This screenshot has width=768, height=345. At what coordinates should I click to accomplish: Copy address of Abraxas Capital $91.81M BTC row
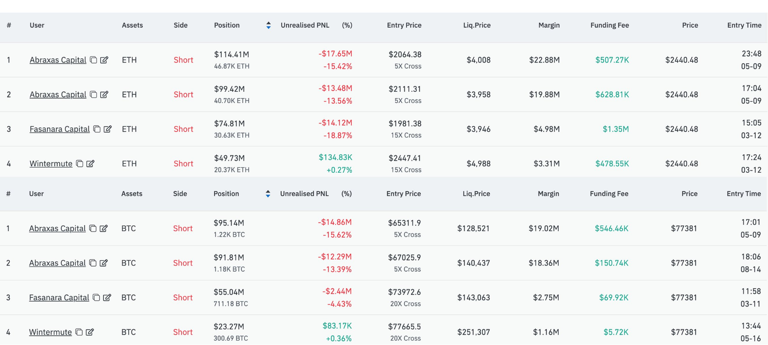[93, 263]
